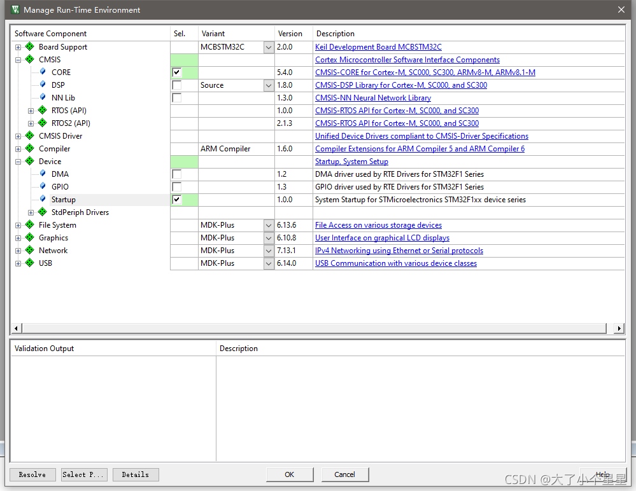Uncheck the Device Startup checkbox
Screen dimensions: 636x491
[x=177, y=199]
